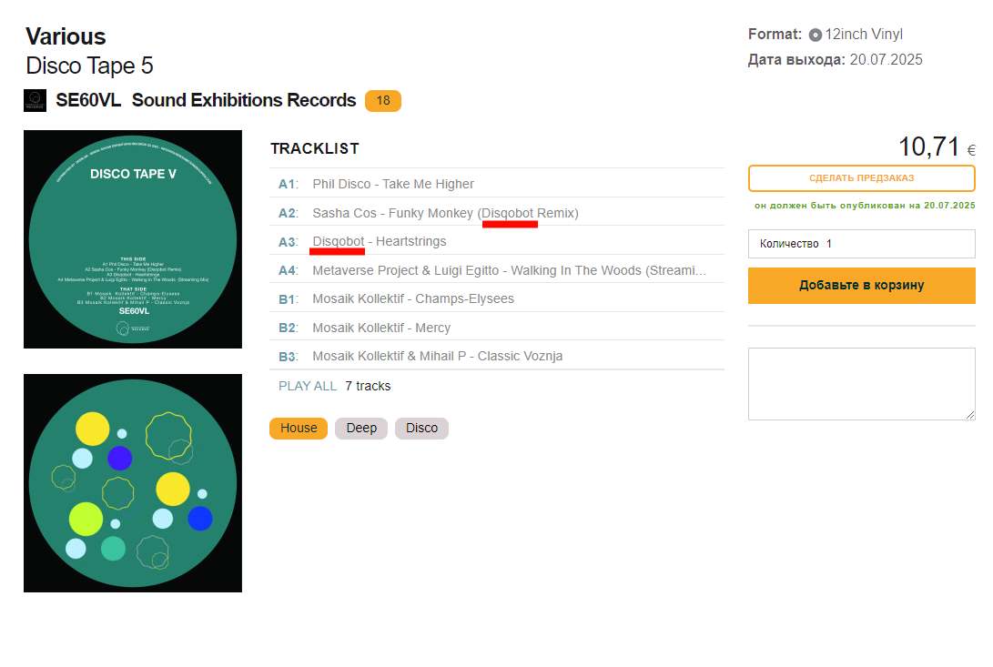The image size is (993, 667).
Task: Select the Disco genre tag
Action: (x=421, y=429)
